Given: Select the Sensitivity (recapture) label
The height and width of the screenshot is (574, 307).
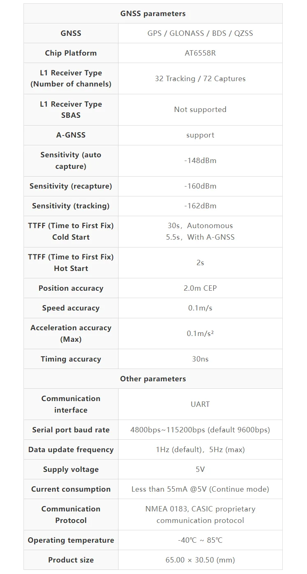Looking at the screenshot, I should 71,186.
